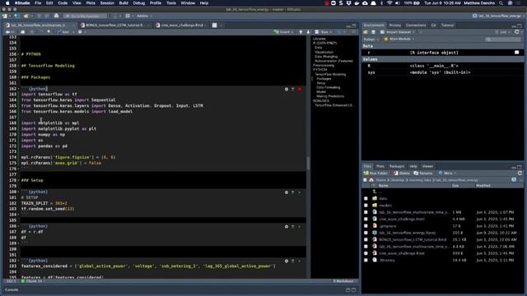The width and height of the screenshot is (527, 296).
Task: View the r interface object in Environment
Action: tap(517, 53)
